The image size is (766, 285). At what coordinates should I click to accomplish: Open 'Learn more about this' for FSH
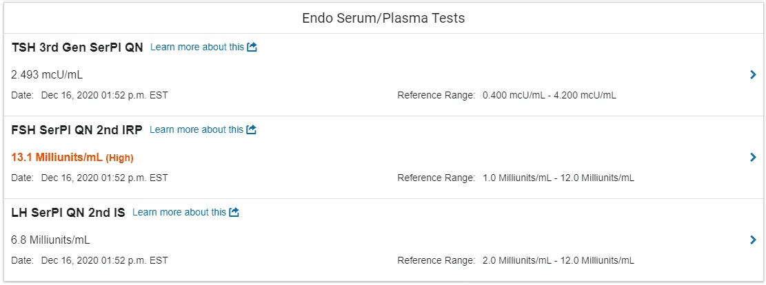pos(196,130)
